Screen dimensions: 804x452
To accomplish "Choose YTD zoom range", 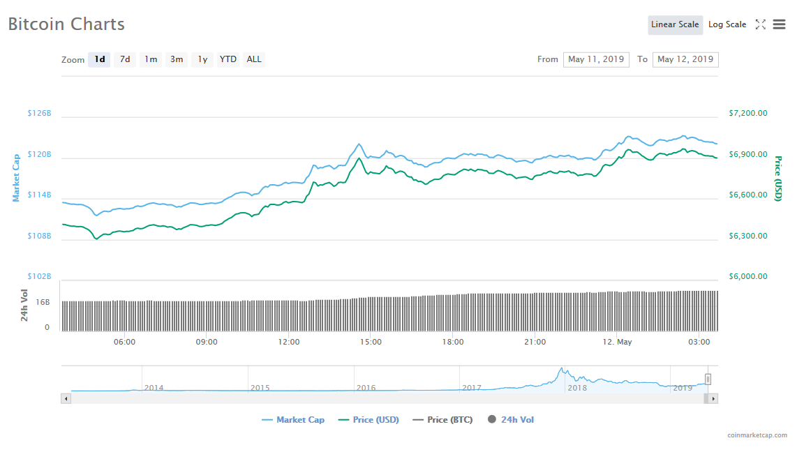I will coord(228,59).
